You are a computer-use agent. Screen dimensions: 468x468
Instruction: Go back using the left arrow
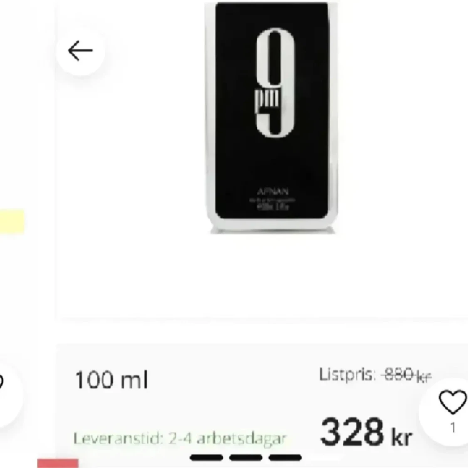[80, 51]
